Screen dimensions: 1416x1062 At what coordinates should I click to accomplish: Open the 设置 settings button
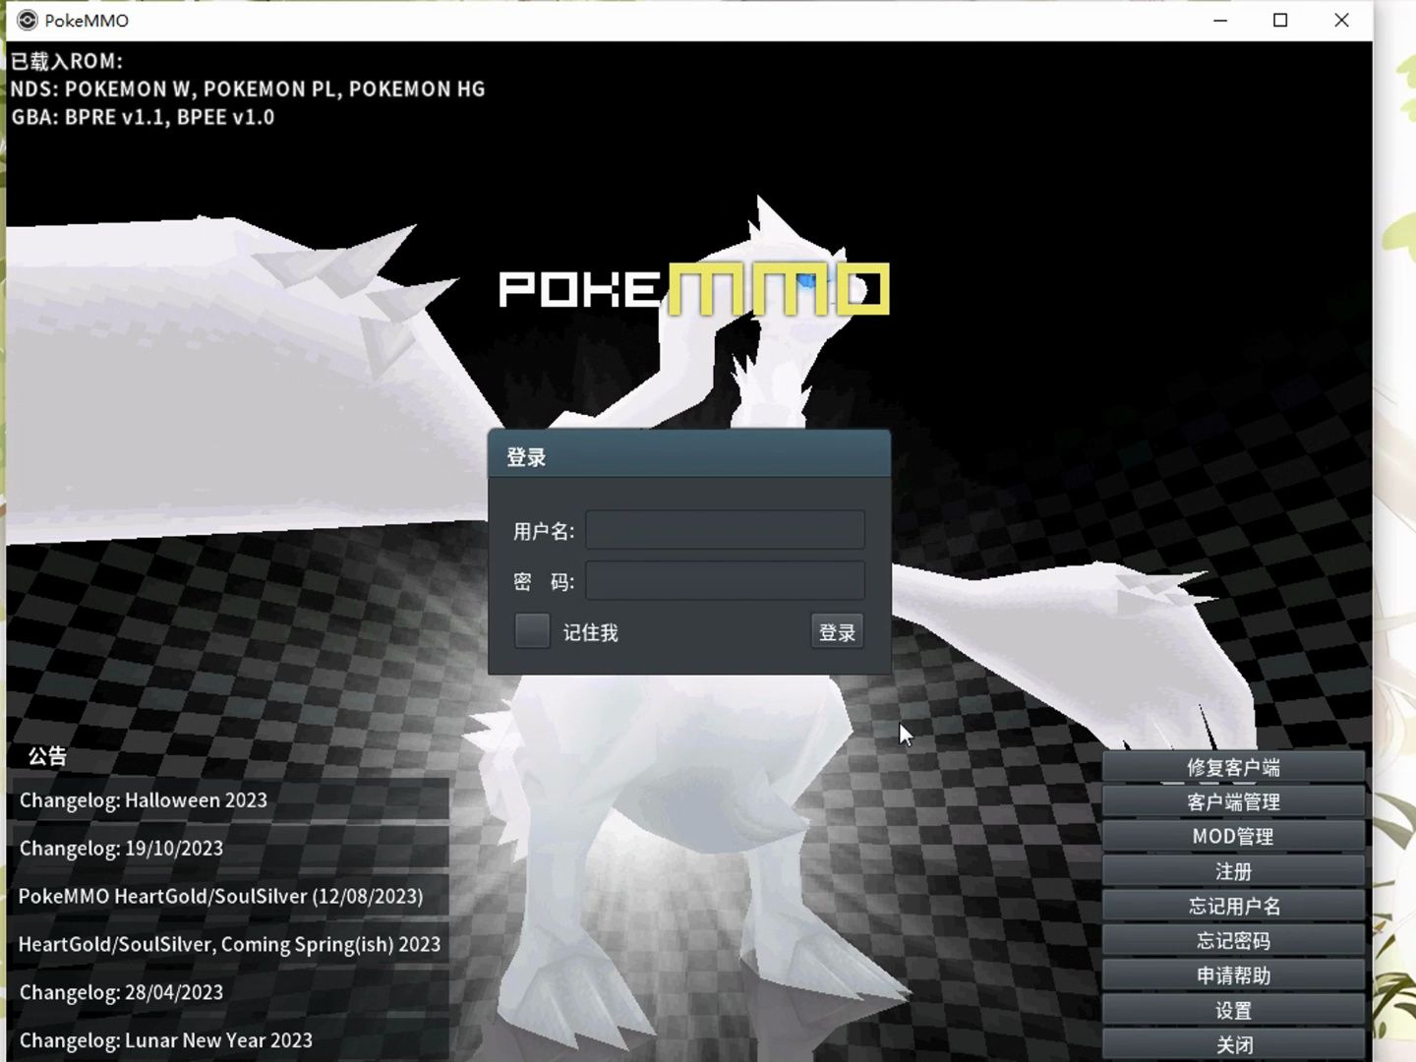pos(1233,1010)
